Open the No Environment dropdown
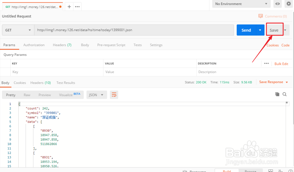294x172 pixels. coord(241,4)
